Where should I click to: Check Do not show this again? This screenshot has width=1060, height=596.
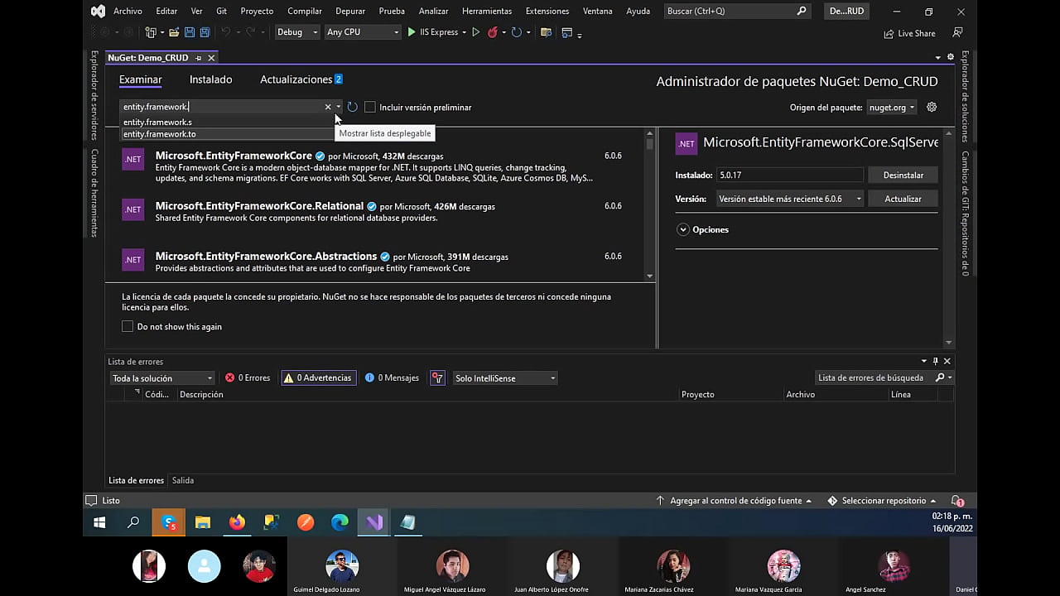click(128, 326)
